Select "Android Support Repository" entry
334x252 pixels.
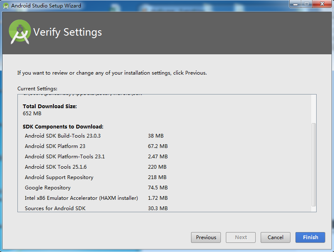[59, 177]
